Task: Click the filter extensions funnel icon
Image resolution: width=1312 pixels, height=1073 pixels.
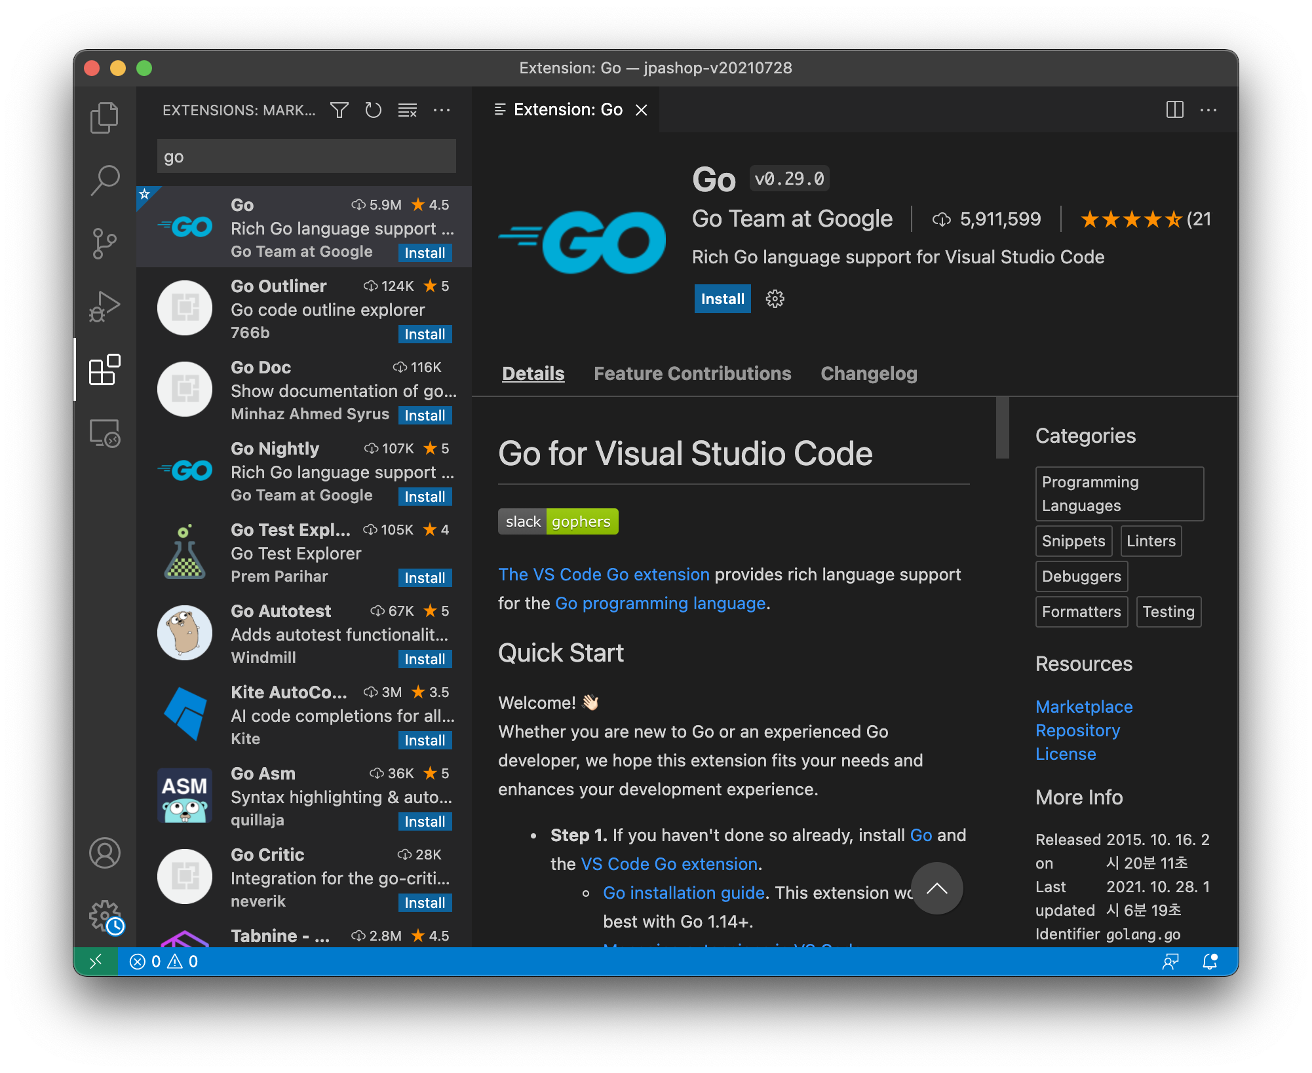Action: 339,110
